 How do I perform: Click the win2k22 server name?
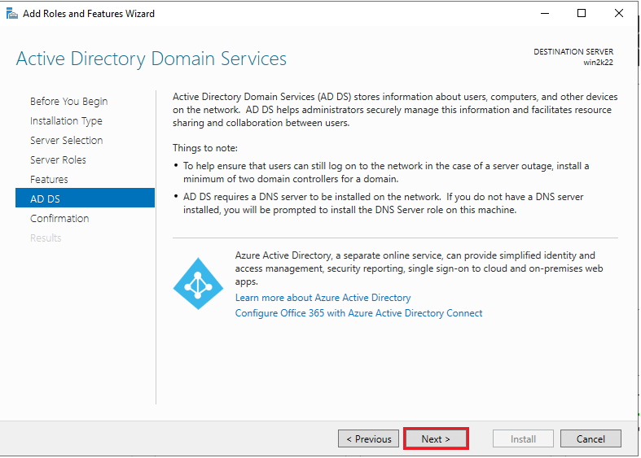tap(598, 63)
